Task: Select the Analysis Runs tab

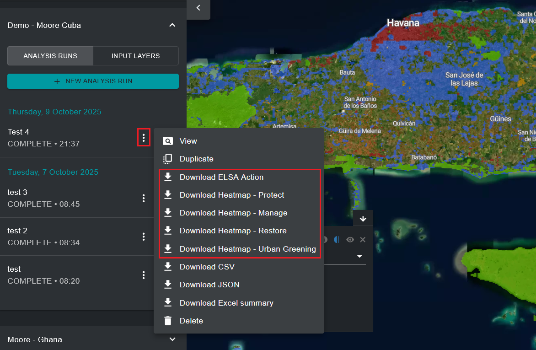Action: tap(50, 56)
